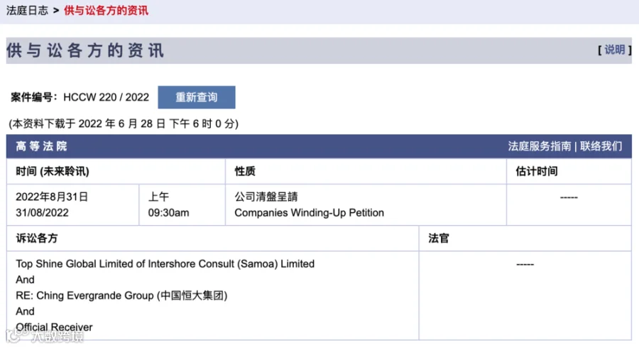Viewport: 639px width, 348px height.
Task: Select the RE: Ching Evergrande Group line
Action: 121,295
